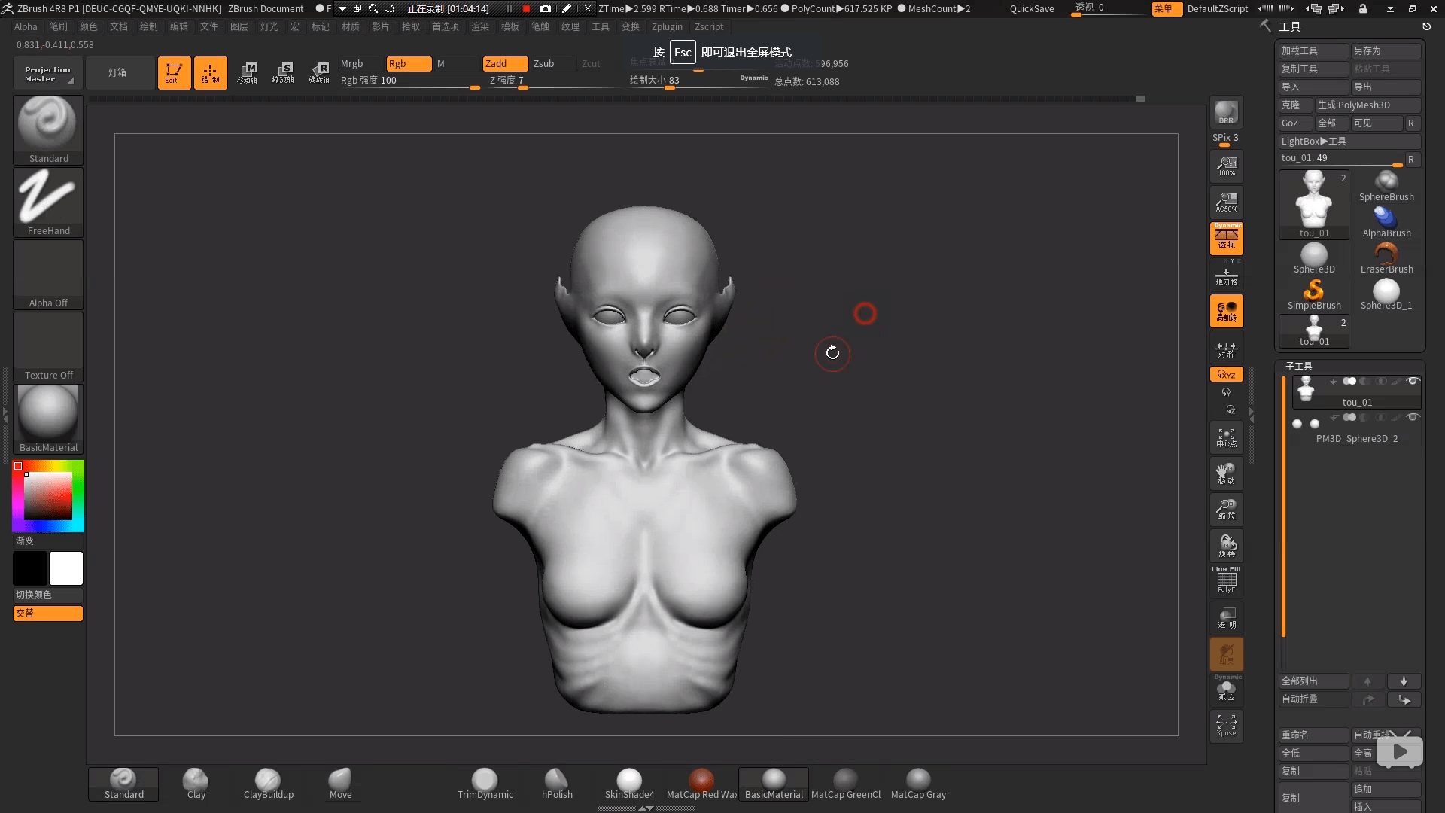Select the TrimDynamic brush
1445x813 pixels.
coord(485,784)
